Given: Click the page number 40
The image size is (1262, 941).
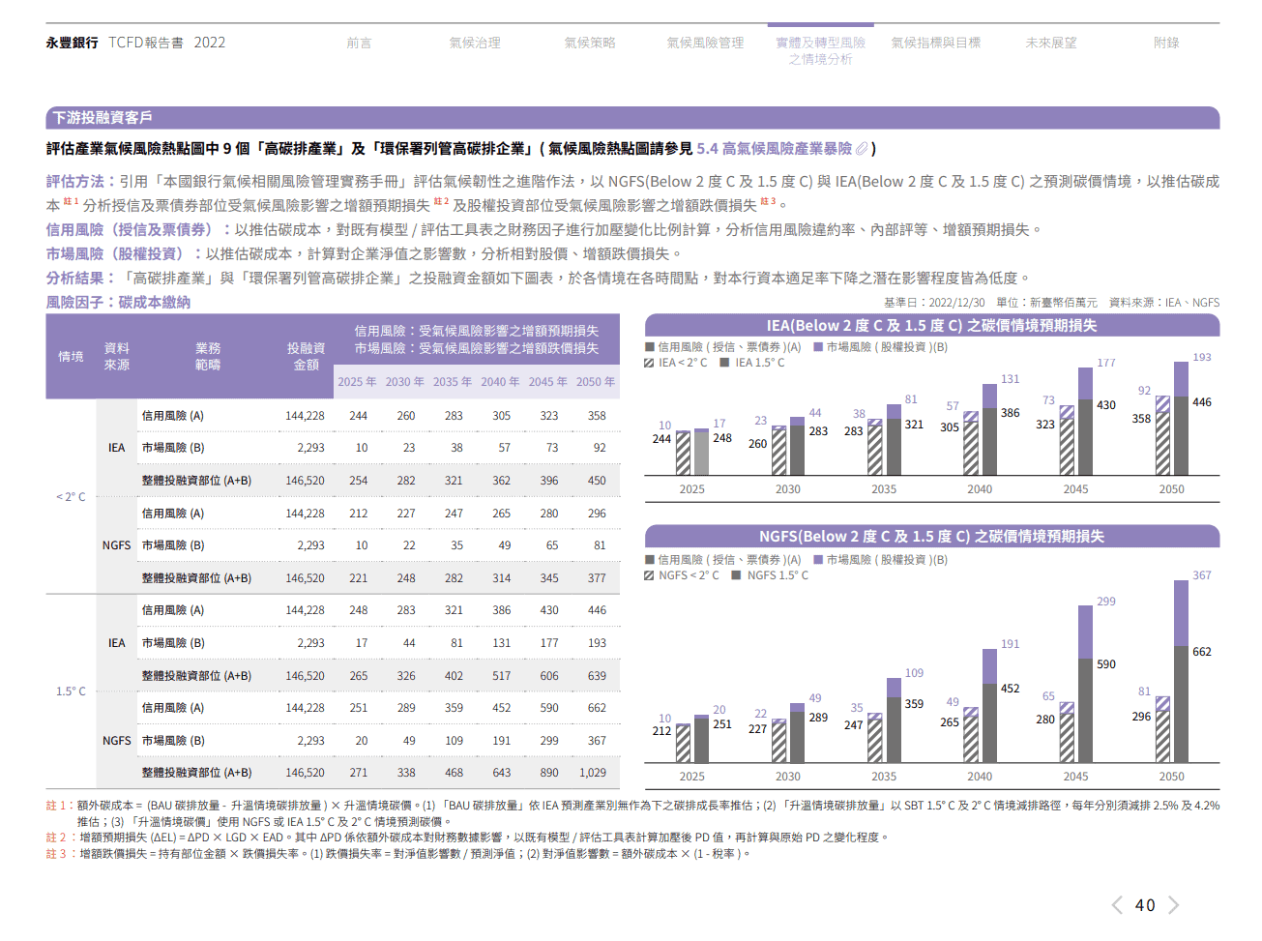Looking at the screenshot, I should tap(1145, 905).
